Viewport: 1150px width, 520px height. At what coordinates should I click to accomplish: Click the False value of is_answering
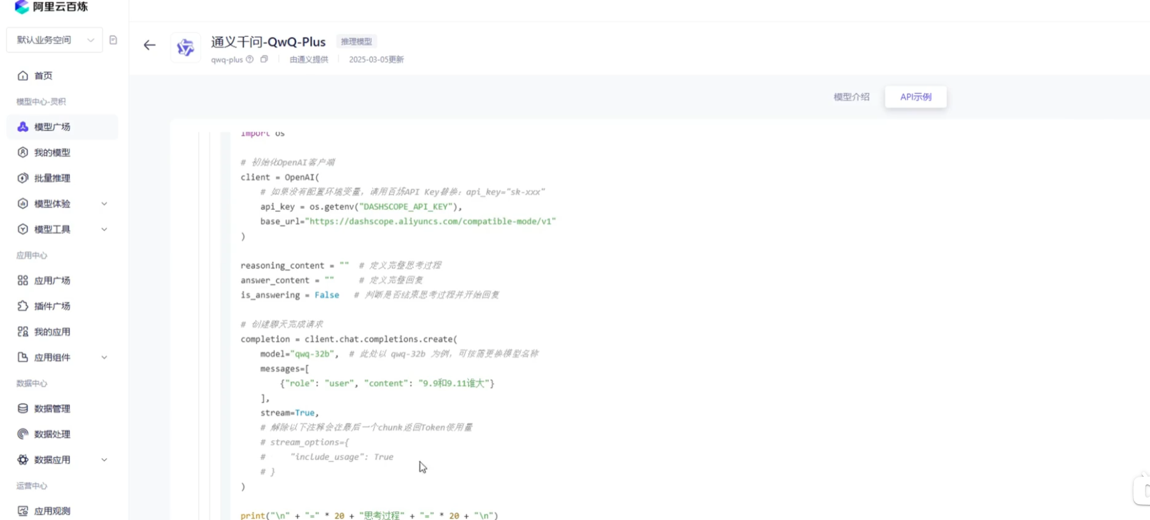pos(327,295)
